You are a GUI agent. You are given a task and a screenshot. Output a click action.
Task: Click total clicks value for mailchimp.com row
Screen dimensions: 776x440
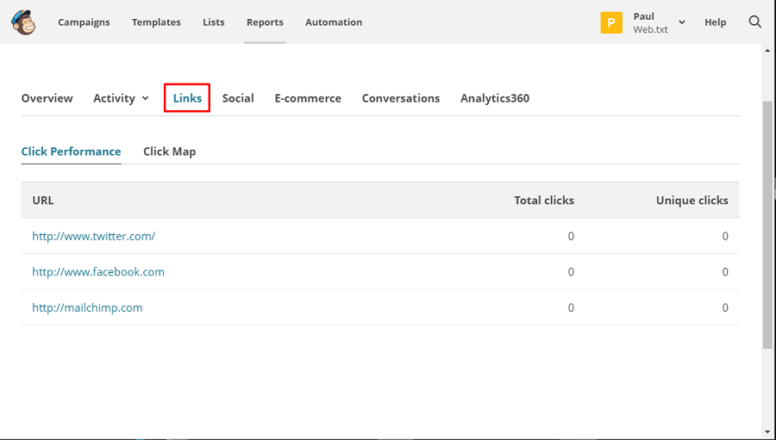[571, 307]
